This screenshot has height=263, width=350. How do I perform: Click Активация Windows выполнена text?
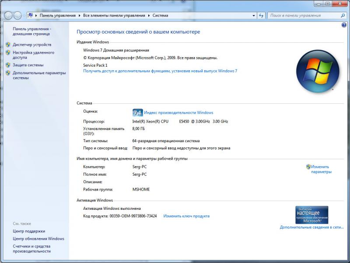[112, 208]
